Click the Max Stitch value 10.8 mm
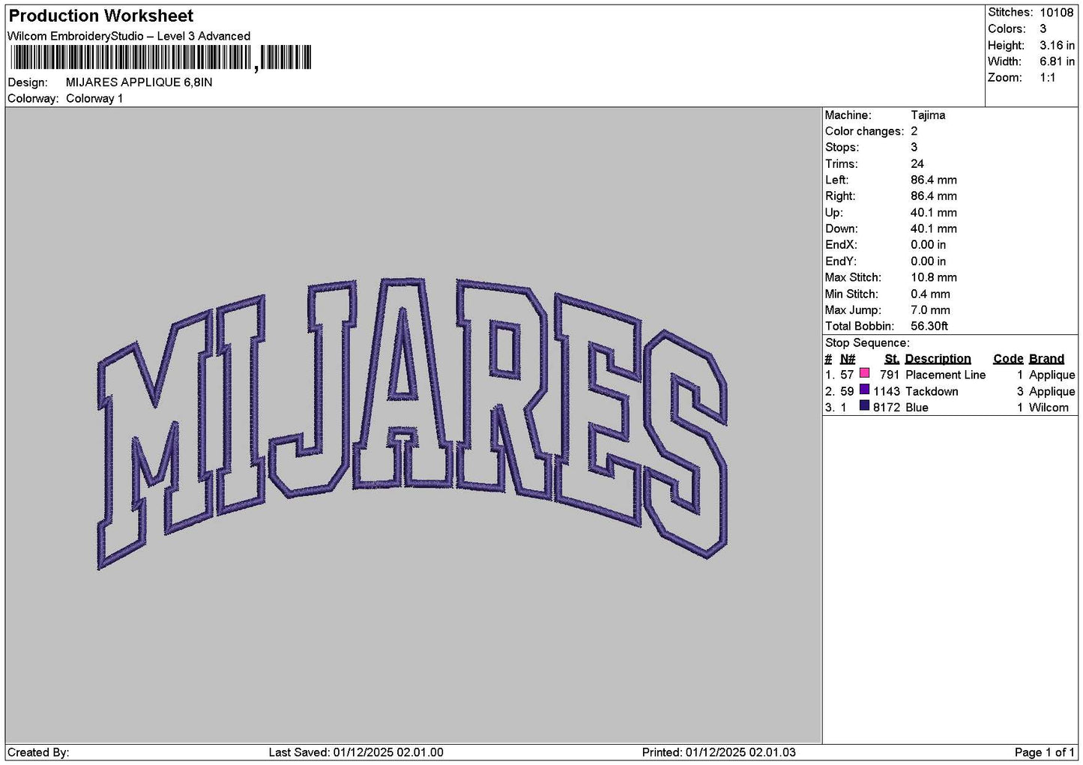1083x765 pixels. [x=934, y=277]
